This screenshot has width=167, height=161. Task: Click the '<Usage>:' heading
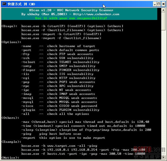[x=9, y=26]
